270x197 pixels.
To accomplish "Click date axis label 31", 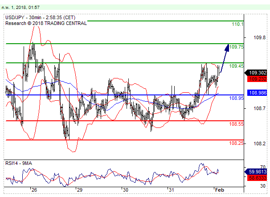I will click(171, 190).
